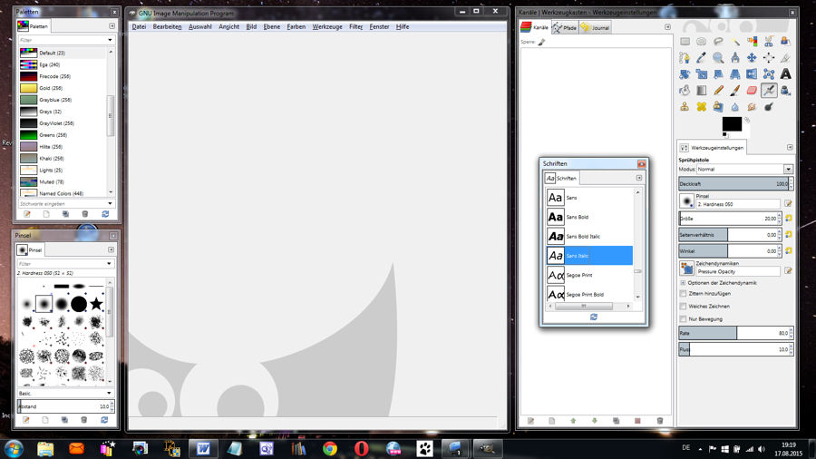Select the Clone stamp tool
Screen dimensions: 816x459
click(685, 107)
